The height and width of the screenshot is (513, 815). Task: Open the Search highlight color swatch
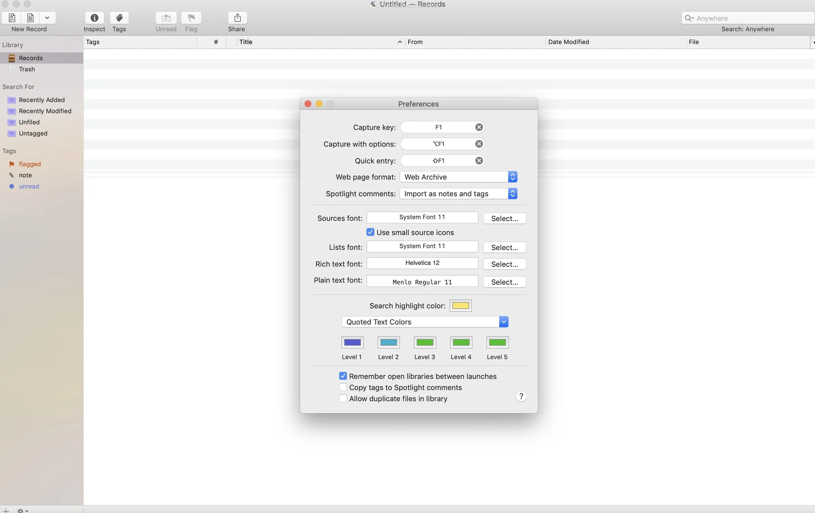pyautogui.click(x=460, y=306)
